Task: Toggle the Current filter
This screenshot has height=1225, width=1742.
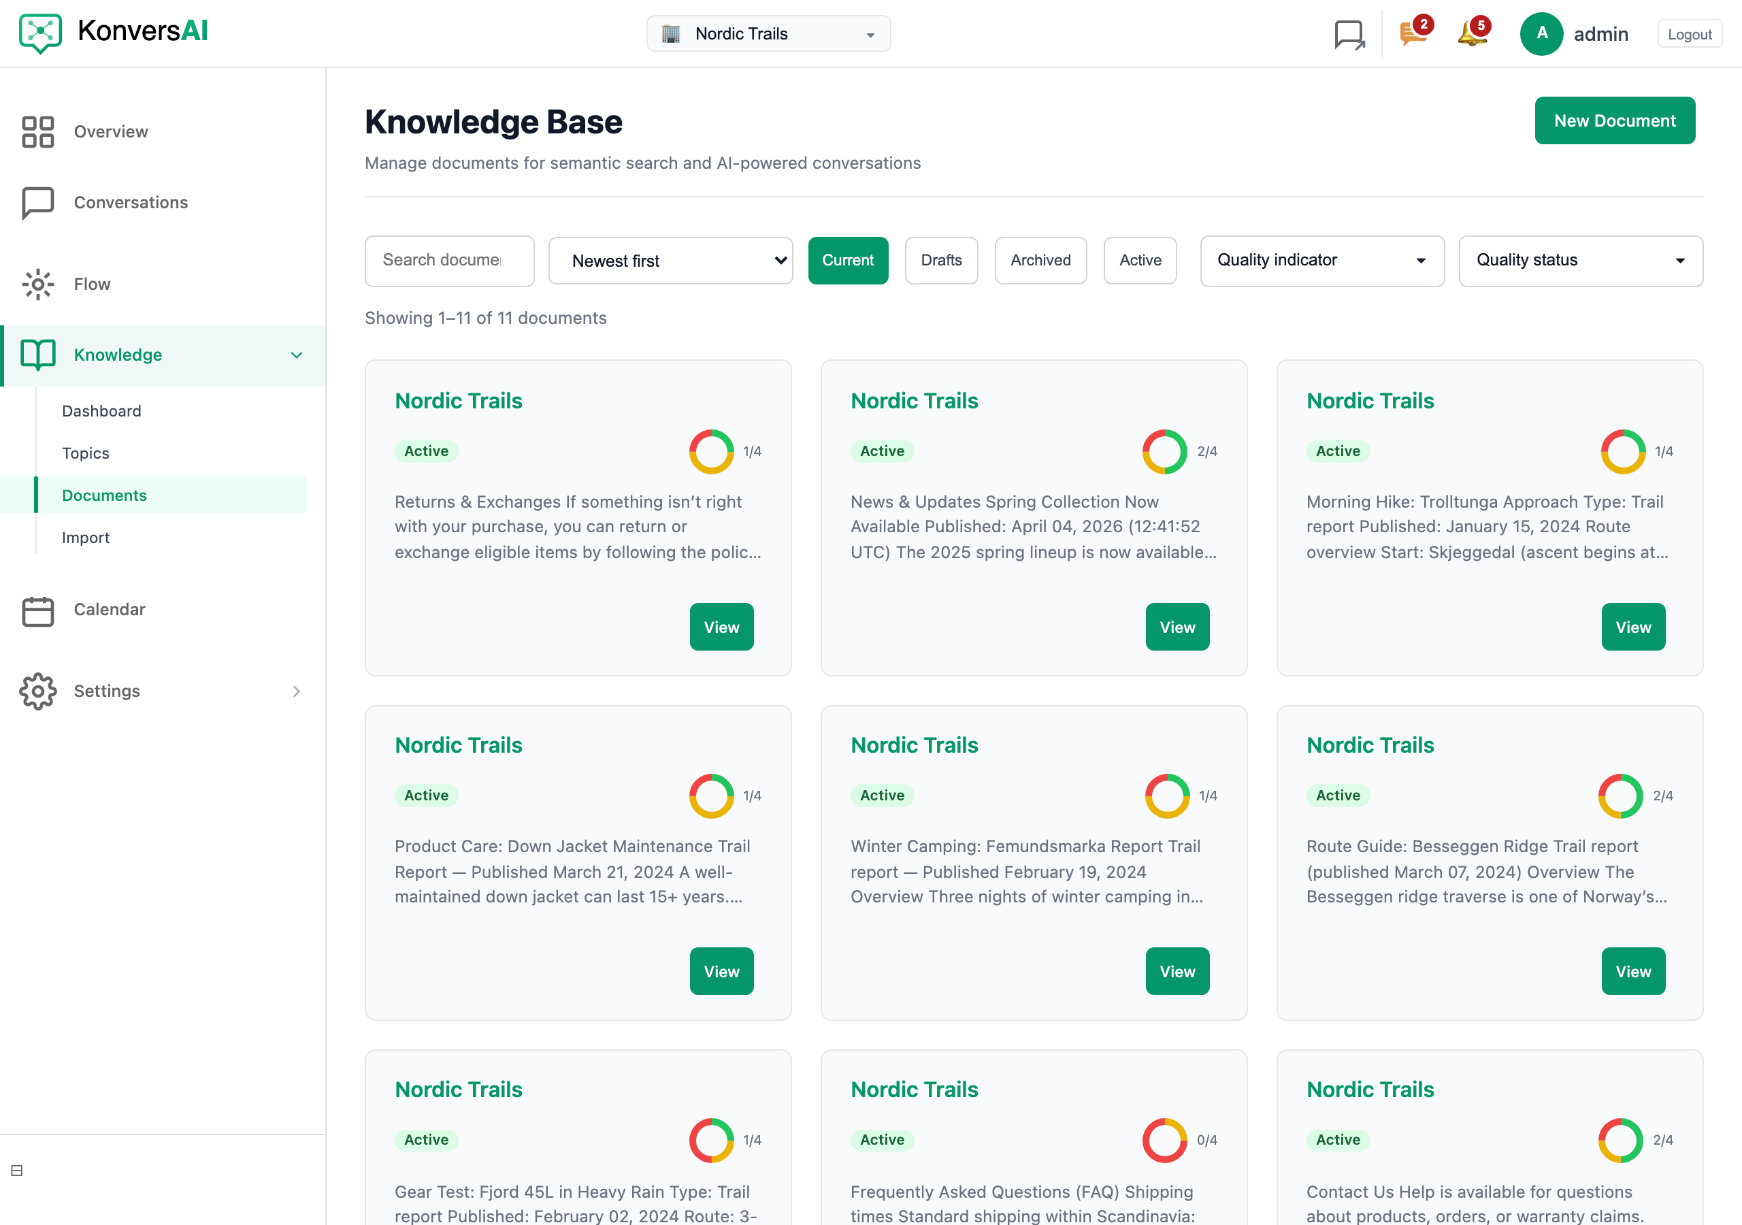Action: click(847, 261)
